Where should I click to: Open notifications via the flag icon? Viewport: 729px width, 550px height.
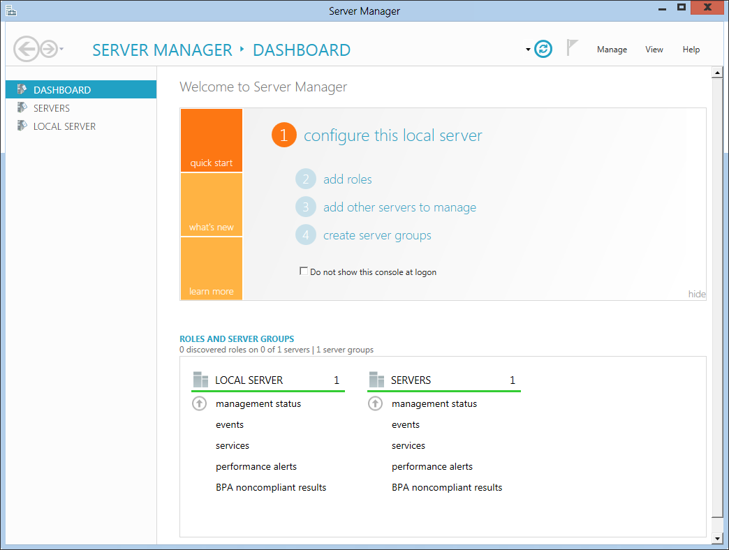tap(573, 48)
